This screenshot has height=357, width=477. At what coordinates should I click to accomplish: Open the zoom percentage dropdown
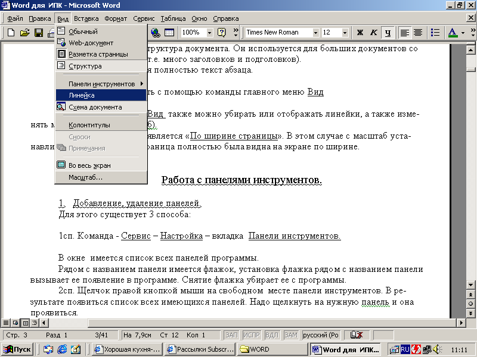[210, 32]
